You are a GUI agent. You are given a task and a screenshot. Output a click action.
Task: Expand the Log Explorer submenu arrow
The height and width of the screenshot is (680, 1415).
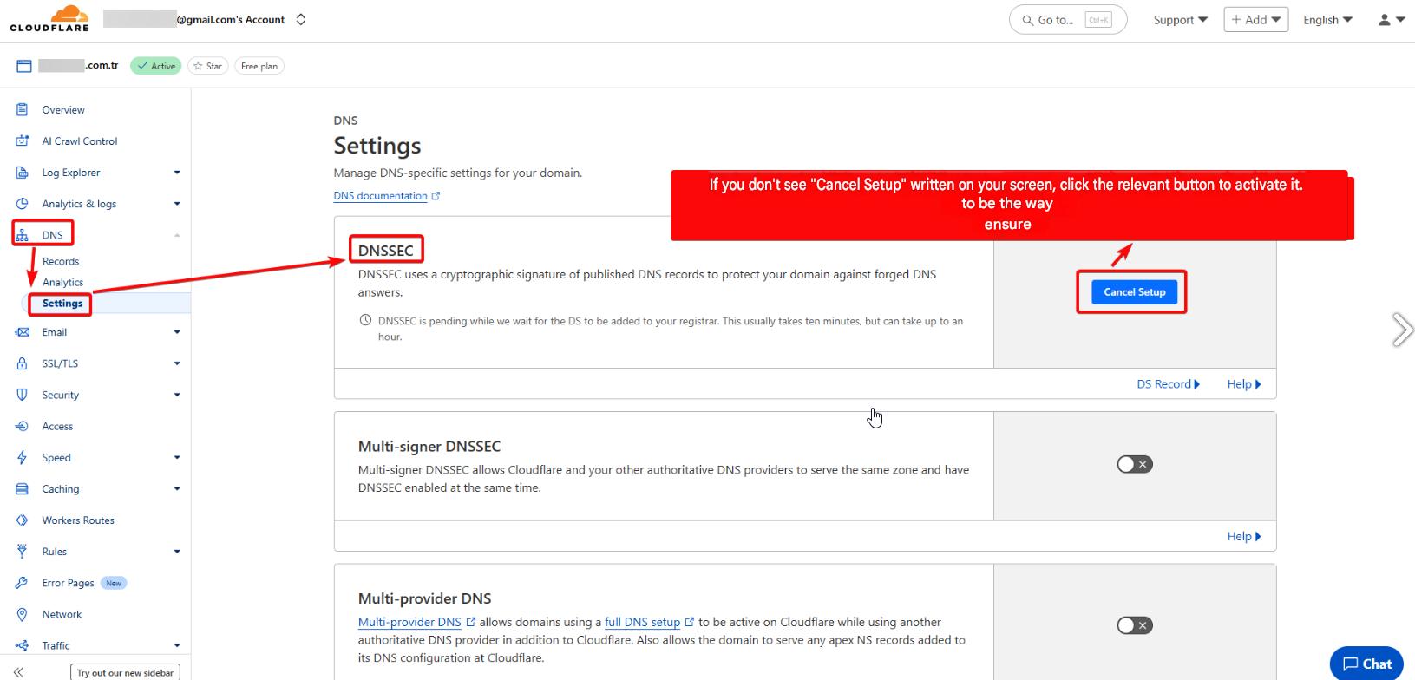point(177,173)
